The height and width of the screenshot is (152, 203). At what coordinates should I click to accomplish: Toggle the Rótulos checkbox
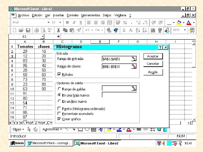59,74
